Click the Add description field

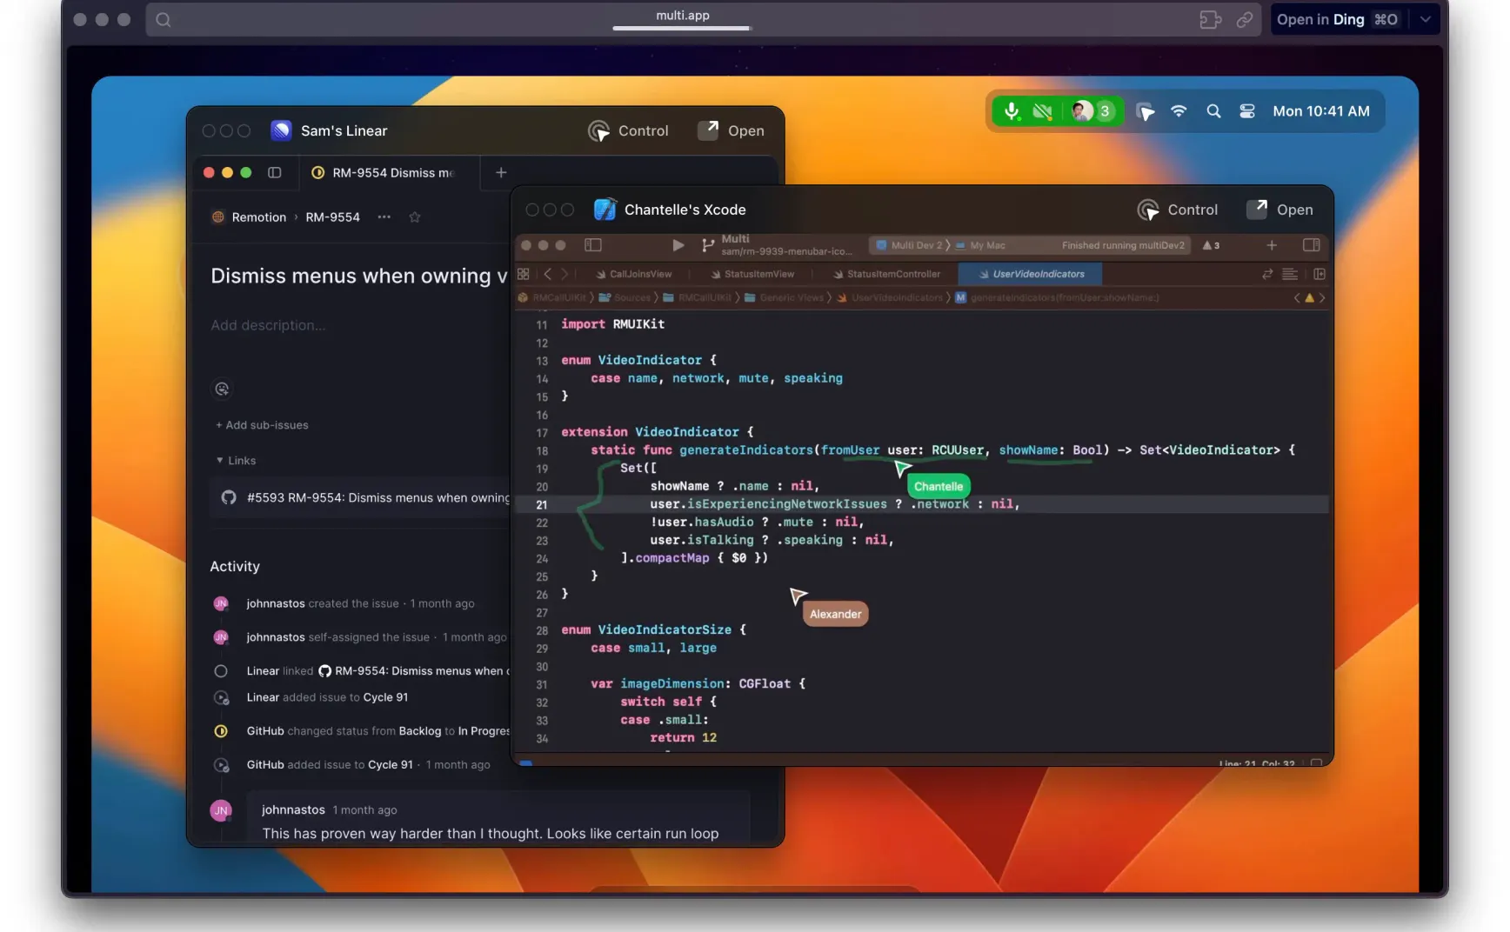coord(268,325)
